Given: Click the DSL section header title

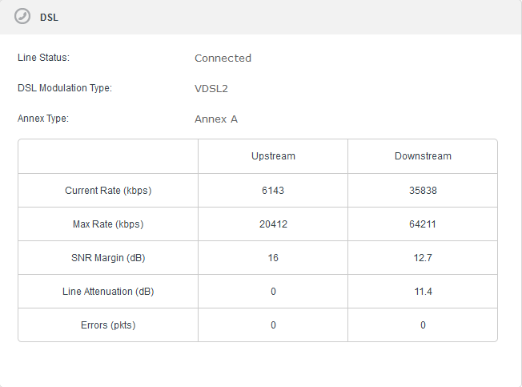Looking at the screenshot, I should [49, 18].
